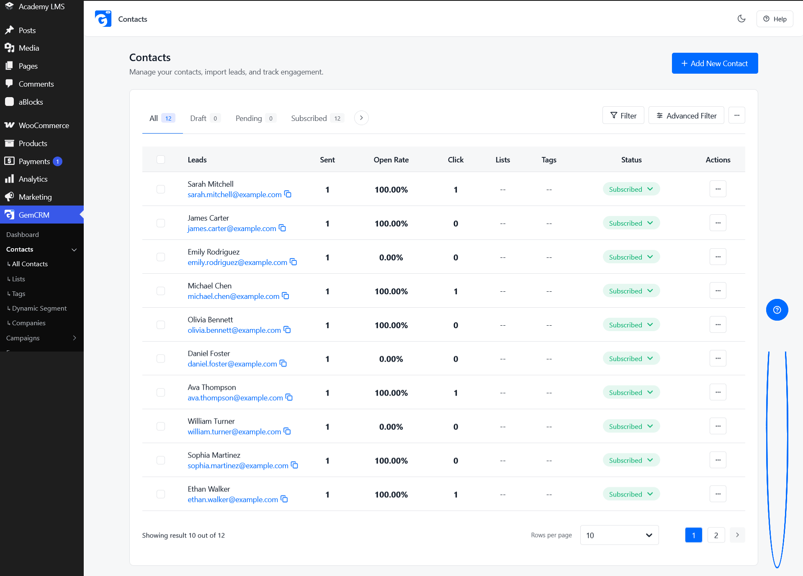Open sophia.martinez@example.com link
Viewport: 803px width, 576px height.
point(238,465)
